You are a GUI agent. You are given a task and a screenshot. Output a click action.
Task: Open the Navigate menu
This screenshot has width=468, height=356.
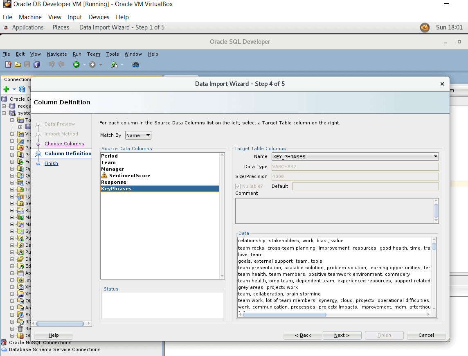click(57, 54)
